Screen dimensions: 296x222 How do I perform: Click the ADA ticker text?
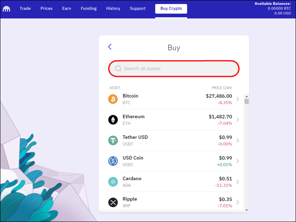point(127,185)
